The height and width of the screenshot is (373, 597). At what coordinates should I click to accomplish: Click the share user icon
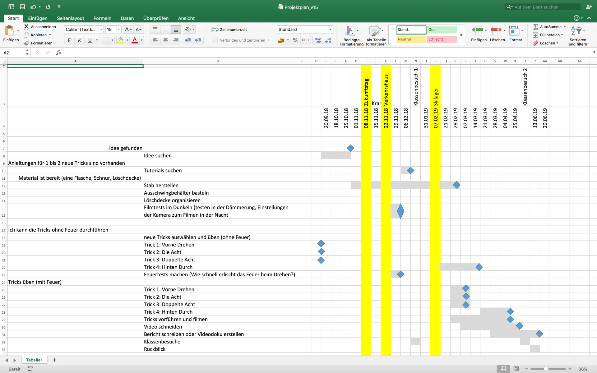589,7
